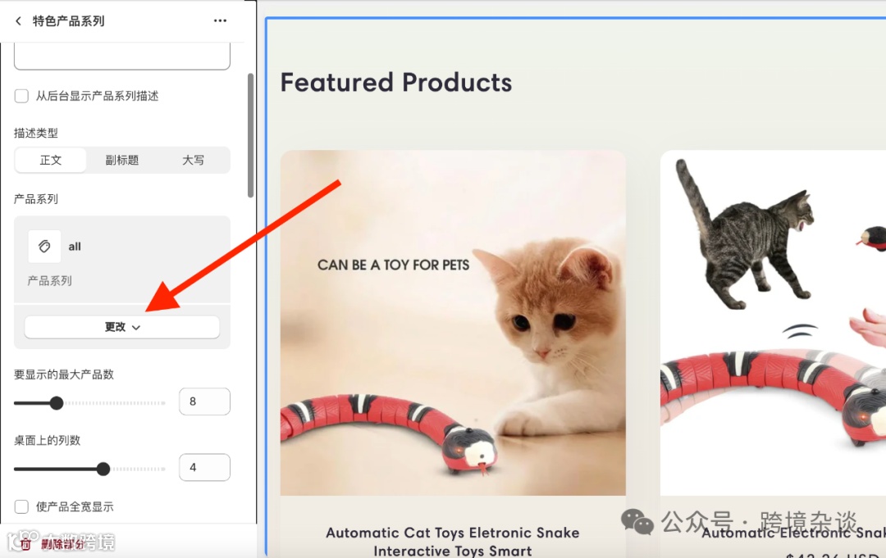Expand the 更改 dropdown button

(122, 327)
